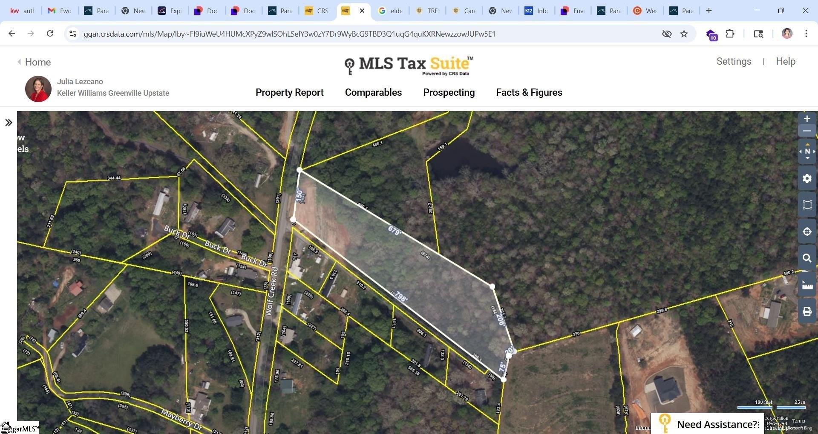Expand the collapsed left side panel

pyautogui.click(x=9, y=123)
